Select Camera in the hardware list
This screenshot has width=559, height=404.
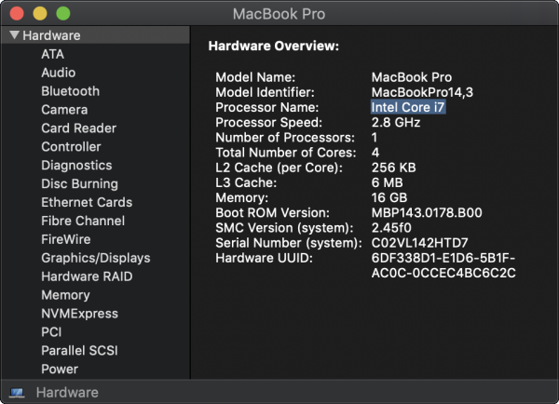(64, 110)
